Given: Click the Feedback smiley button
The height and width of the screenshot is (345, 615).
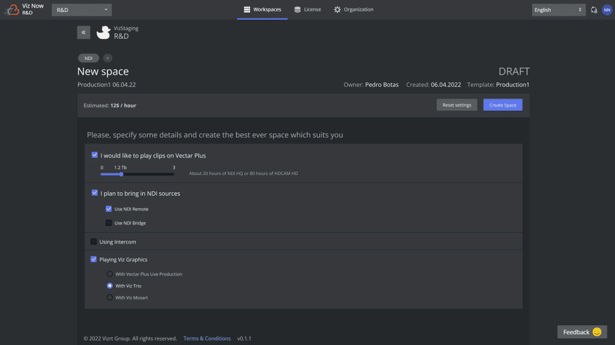Looking at the screenshot, I should pyautogui.click(x=582, y=332).
